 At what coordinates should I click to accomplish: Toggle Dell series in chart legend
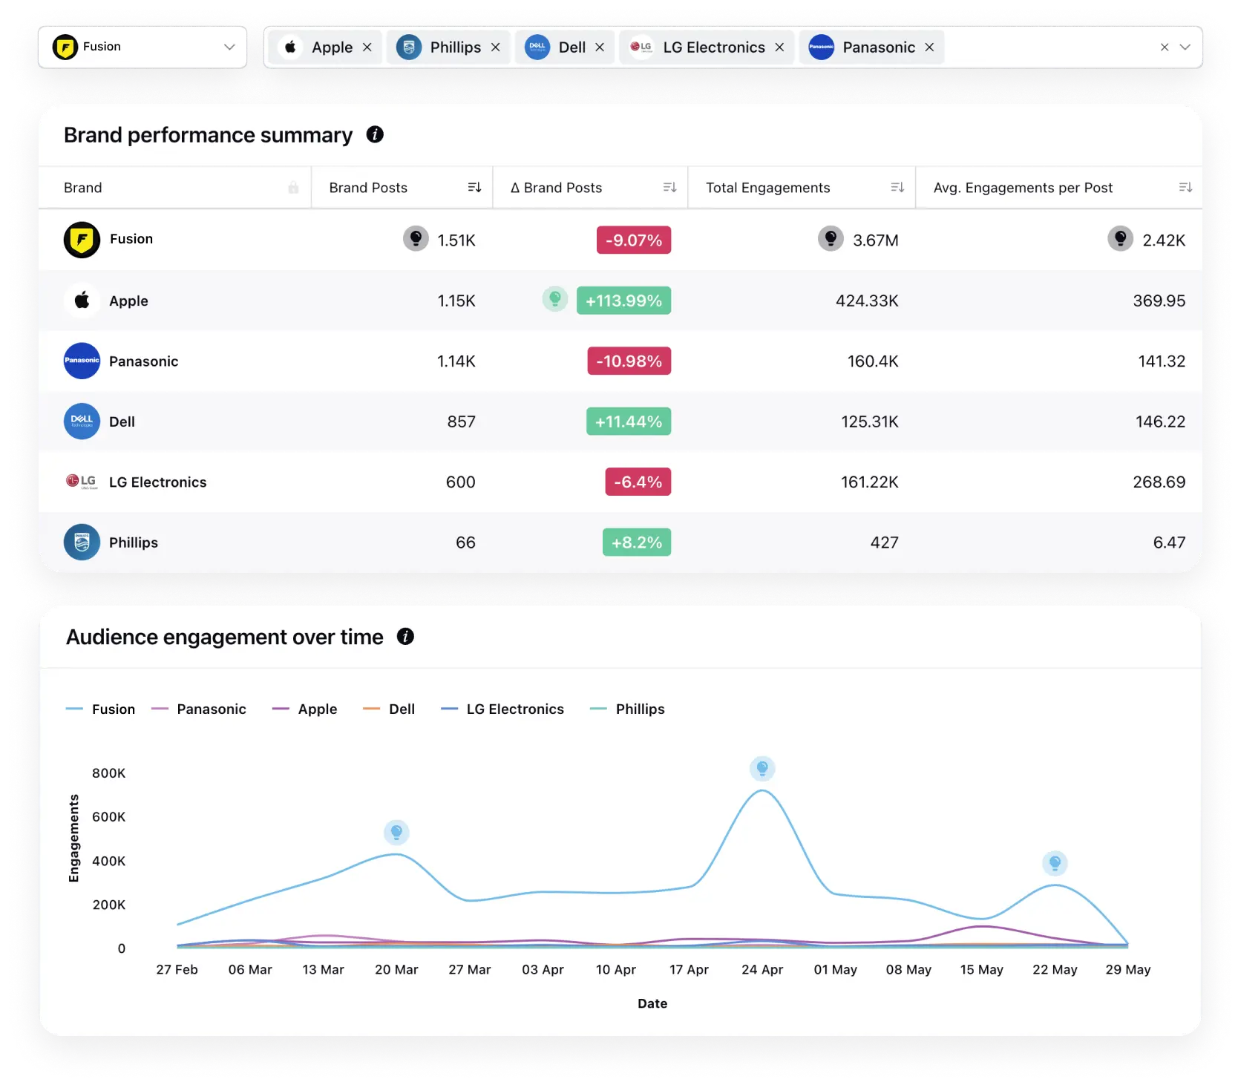tap(389, 709)
